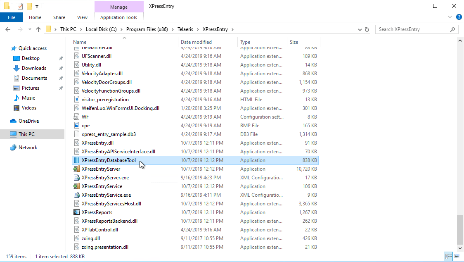Screen dimensions: 464x262
Task: Expand chevron after XPressEntry in breadcrumb
Action: click(x=232, y=29)
